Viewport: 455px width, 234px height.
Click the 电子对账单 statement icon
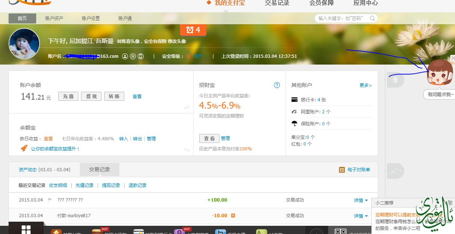pyautogui.click(x=342, y=170)
